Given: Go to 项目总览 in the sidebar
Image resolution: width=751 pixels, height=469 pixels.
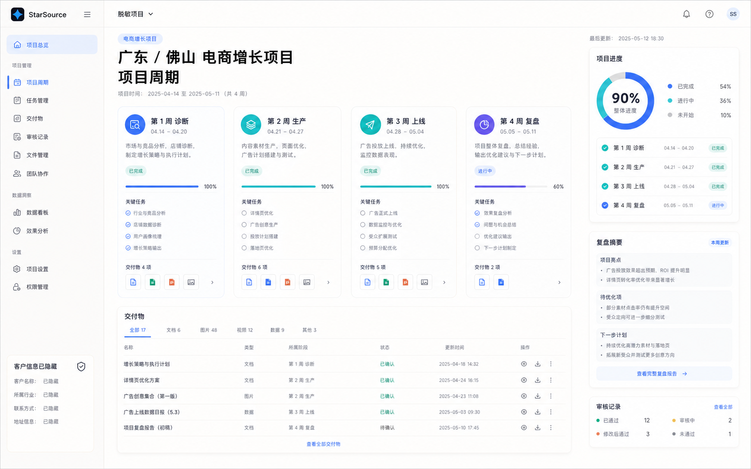Looking at the screenshot, I should coord(52,45).
